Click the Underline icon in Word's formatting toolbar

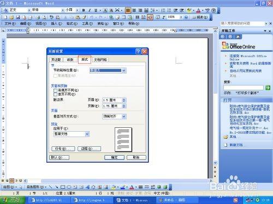tap(96, 10)
